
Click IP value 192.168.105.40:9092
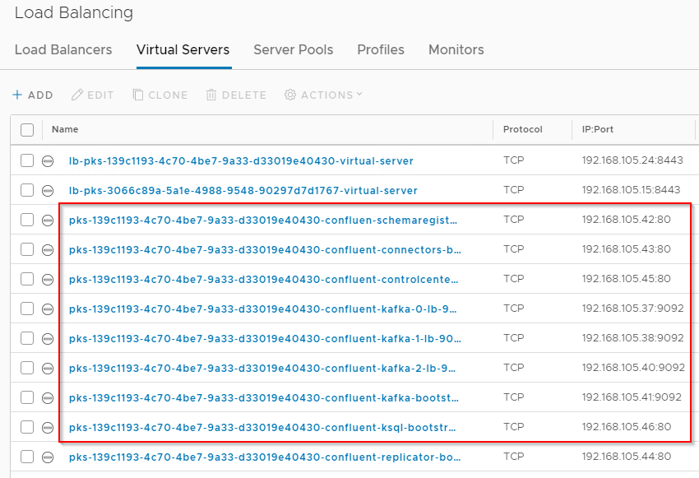(633, 368)
